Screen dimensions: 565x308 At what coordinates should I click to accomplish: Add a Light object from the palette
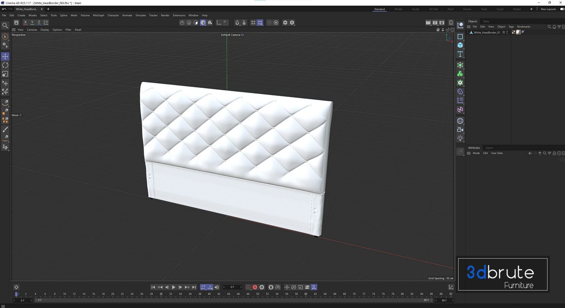460,138
